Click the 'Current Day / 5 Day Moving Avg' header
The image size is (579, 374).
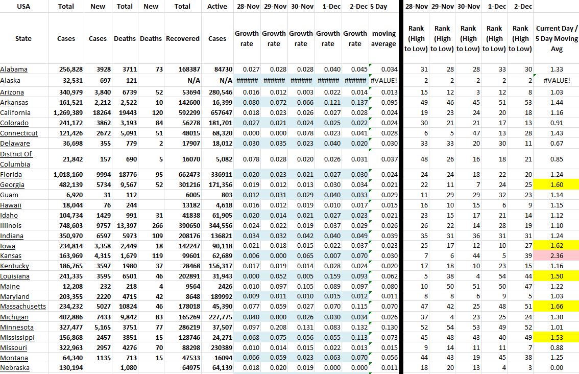click(556, 38)
